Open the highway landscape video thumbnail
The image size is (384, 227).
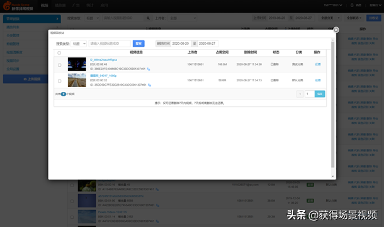pos(77,80)
